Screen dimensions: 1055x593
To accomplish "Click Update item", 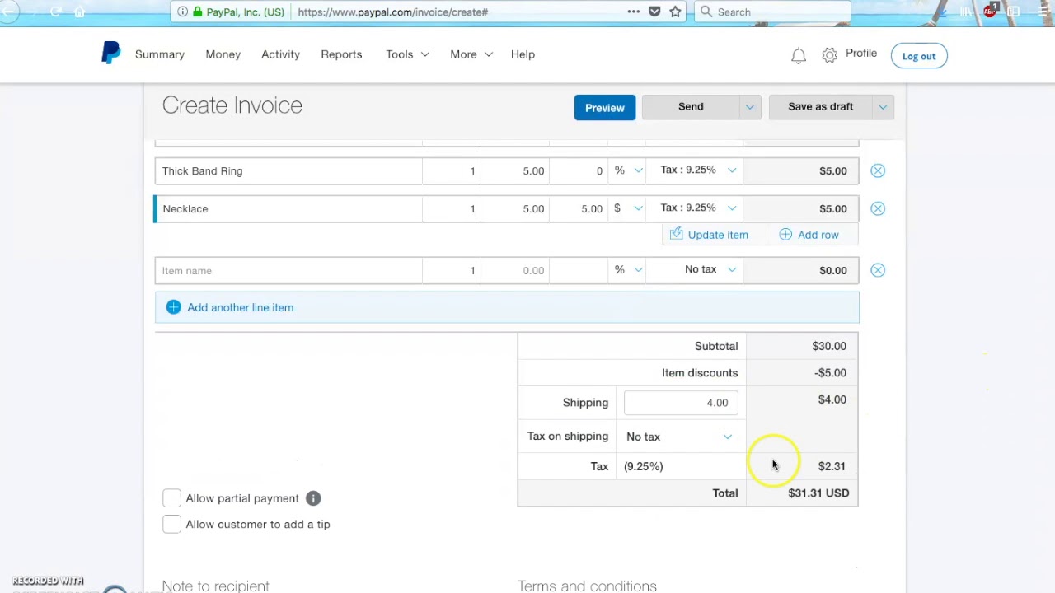I will (x=709, y=235).
